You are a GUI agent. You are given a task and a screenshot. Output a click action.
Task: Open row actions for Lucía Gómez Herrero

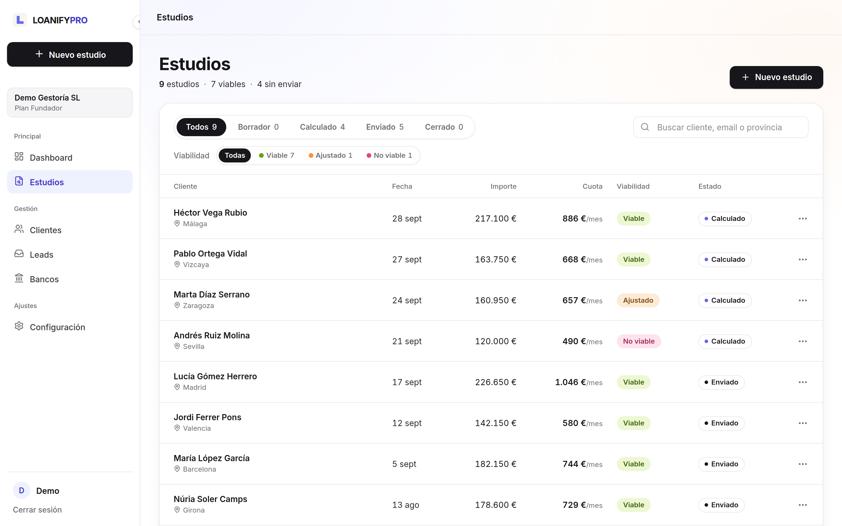(x=802, y=382)
